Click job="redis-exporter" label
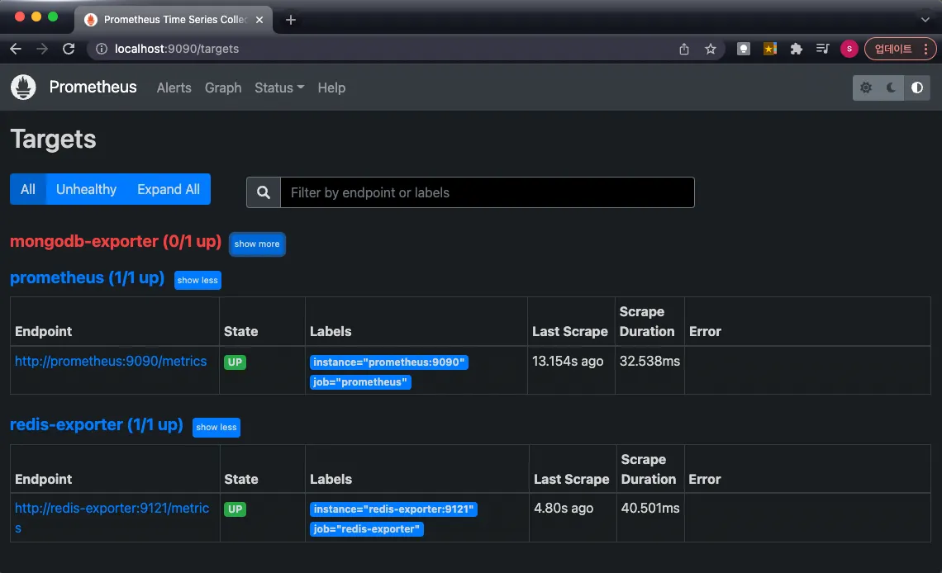The width and height of the screenshot is (942, 573). pyautogui.click(x=366, y=529)
